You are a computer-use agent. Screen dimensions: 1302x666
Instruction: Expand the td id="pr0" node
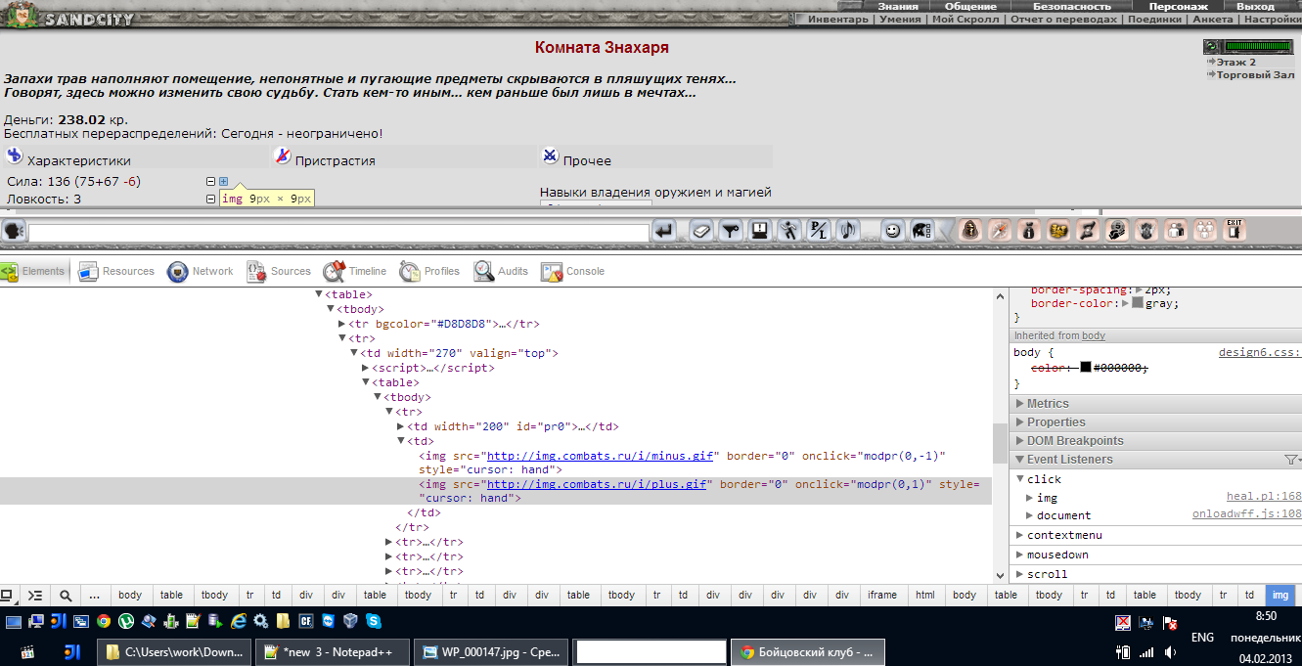(401, 426)
